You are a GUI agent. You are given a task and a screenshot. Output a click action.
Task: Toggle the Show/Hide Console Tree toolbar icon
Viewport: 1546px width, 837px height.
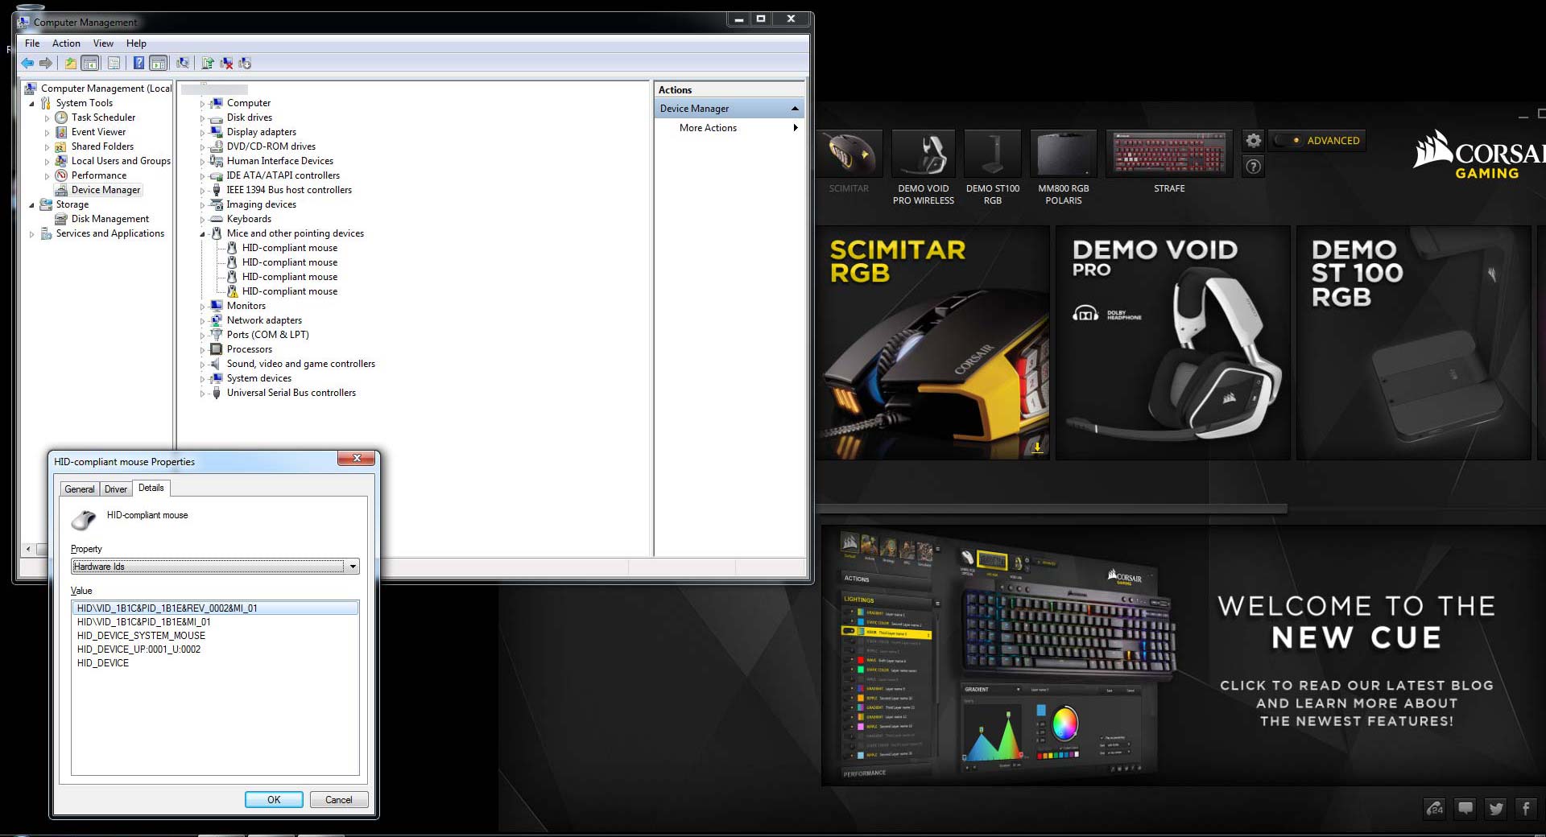click(x=90, y=63)
